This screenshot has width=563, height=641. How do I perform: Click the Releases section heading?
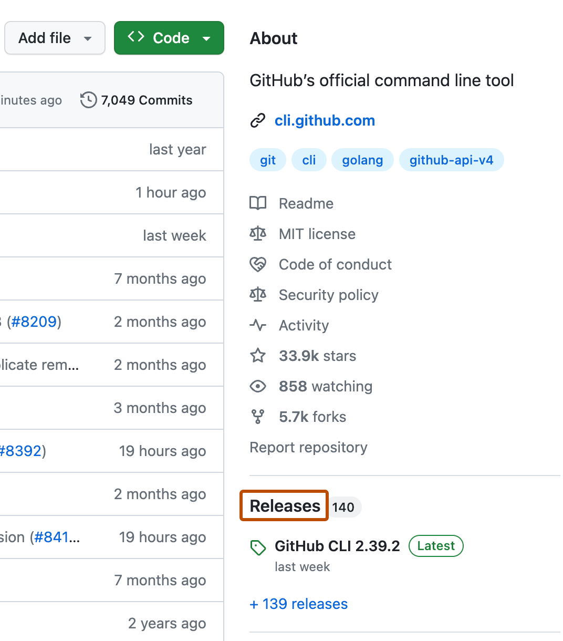coord(284,506)
